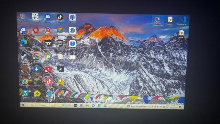Launch the Epic Games Launcher icon

(x=60, y=43)
